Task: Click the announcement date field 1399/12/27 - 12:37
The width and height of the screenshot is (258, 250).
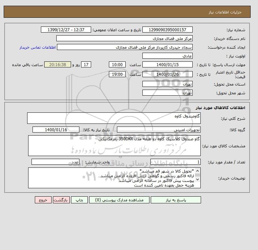Action: coord(66,30)
